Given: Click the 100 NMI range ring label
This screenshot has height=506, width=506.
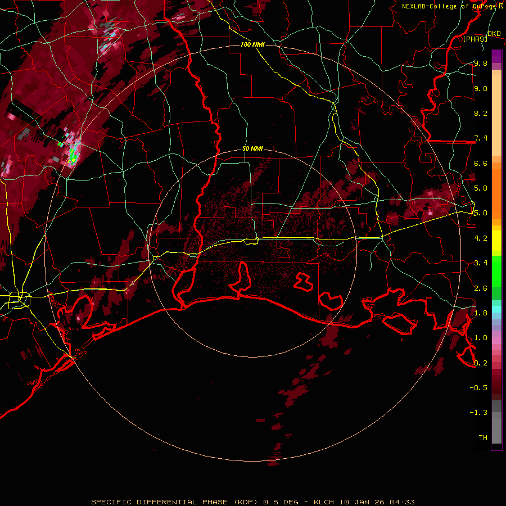Looking at the screenshot, I should coord(252,44).
